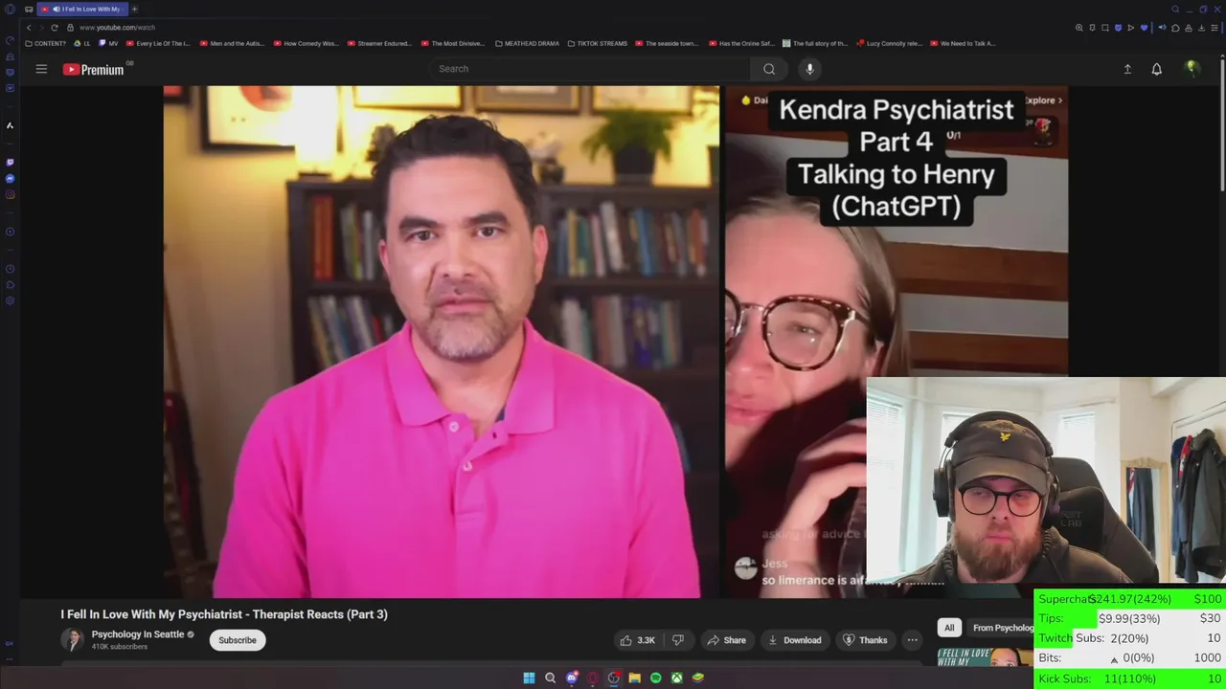Open the Men and the Autis... bookmark
The image size is (1226, 689).
[232, 43]
